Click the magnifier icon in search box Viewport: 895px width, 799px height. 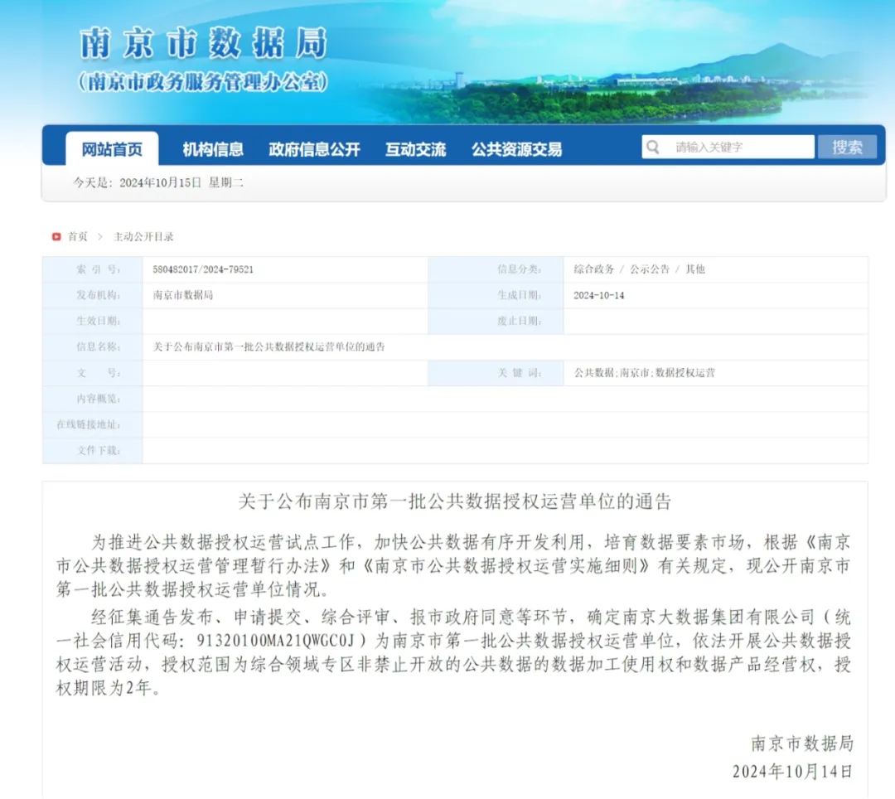coord(654,148)
